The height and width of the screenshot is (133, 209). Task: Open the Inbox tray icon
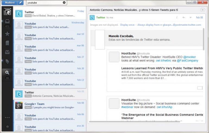pos(7,21)
